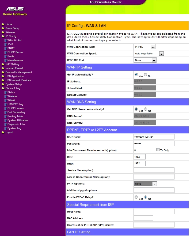Open the Bandwidth Management menu
Viewport: 190px width, 236px height.
(x=18, y=72)
